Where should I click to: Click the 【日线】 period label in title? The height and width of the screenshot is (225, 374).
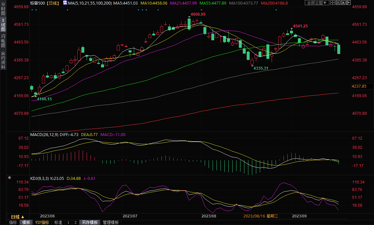click(x=52, y=3)
